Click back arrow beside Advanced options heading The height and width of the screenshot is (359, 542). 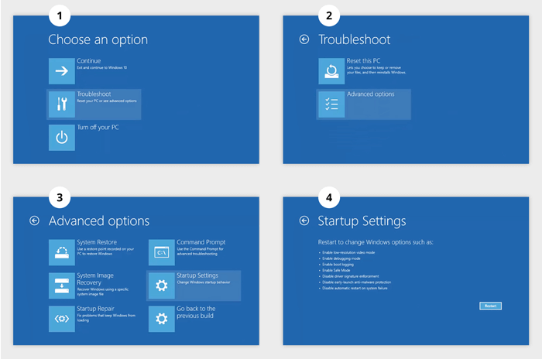point(34,221)
